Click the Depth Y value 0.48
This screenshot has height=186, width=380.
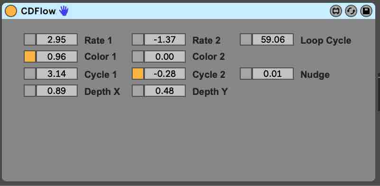click(x=165, y=91)
